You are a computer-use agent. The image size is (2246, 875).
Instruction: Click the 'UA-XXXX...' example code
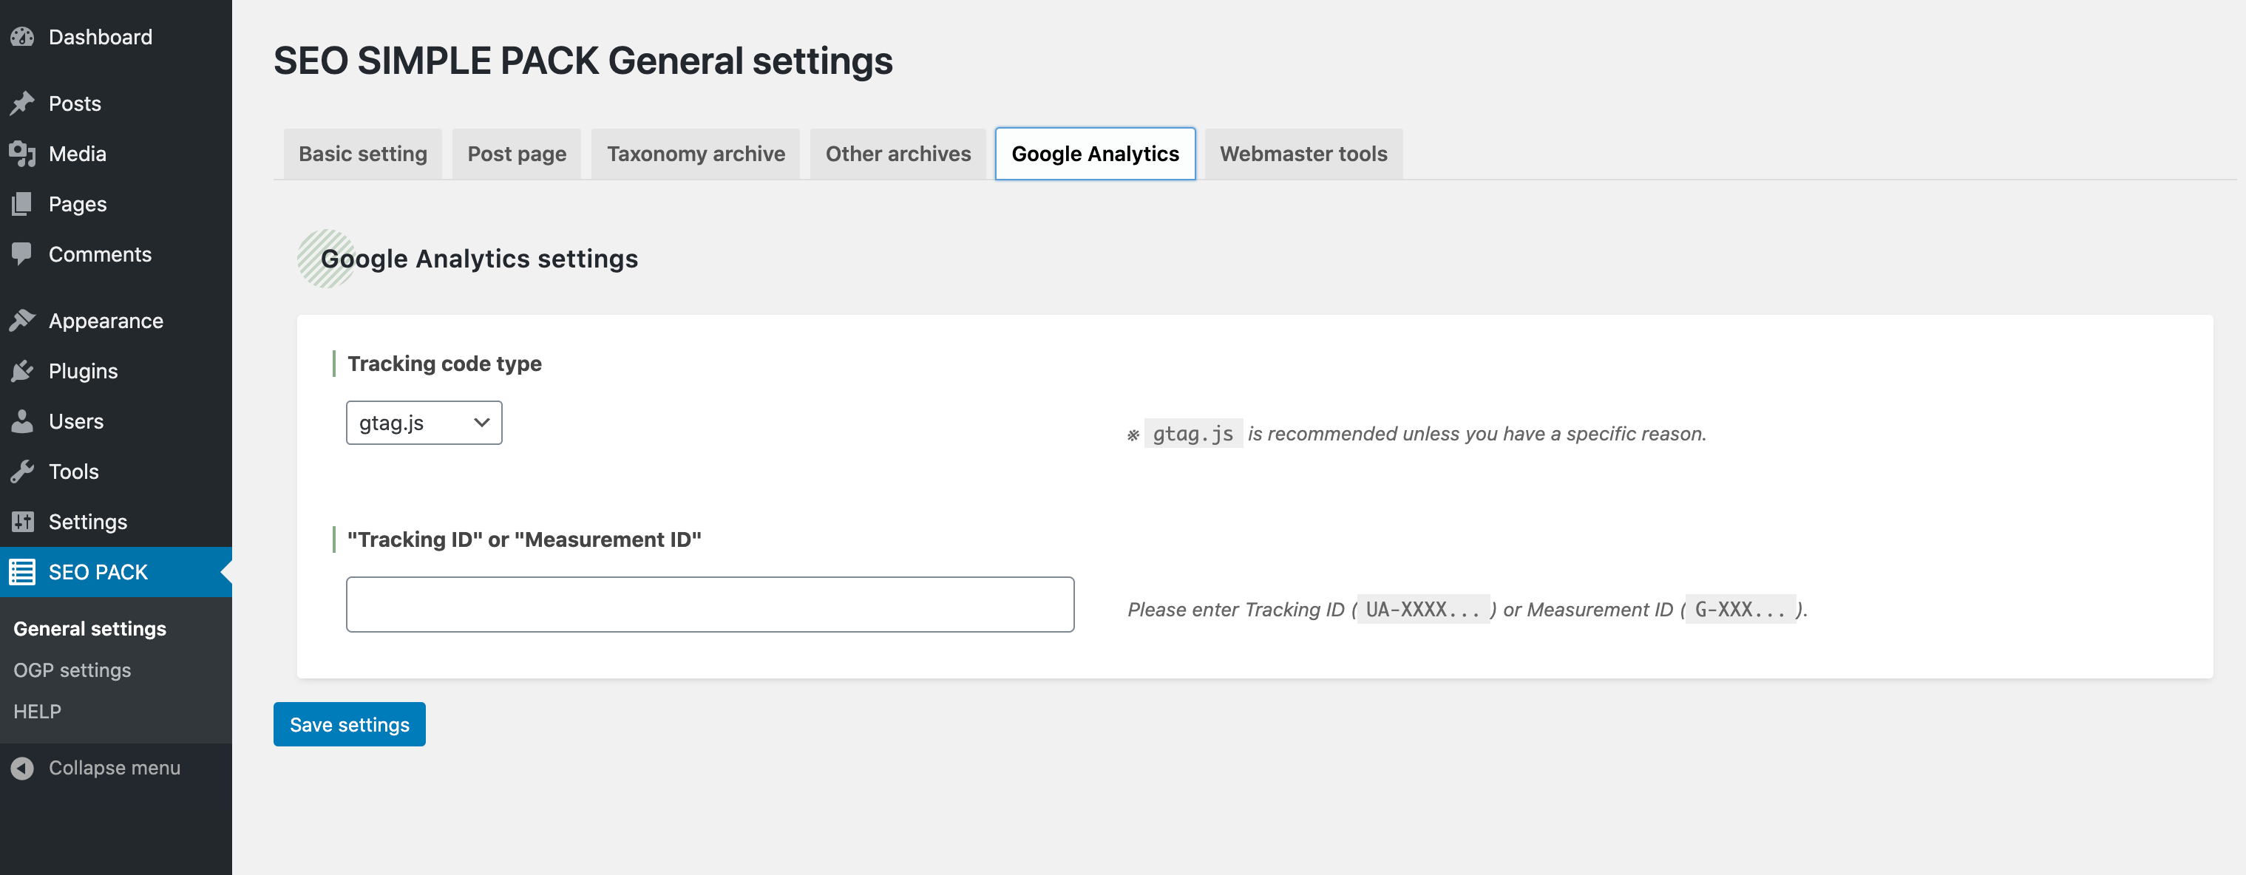1423,609
